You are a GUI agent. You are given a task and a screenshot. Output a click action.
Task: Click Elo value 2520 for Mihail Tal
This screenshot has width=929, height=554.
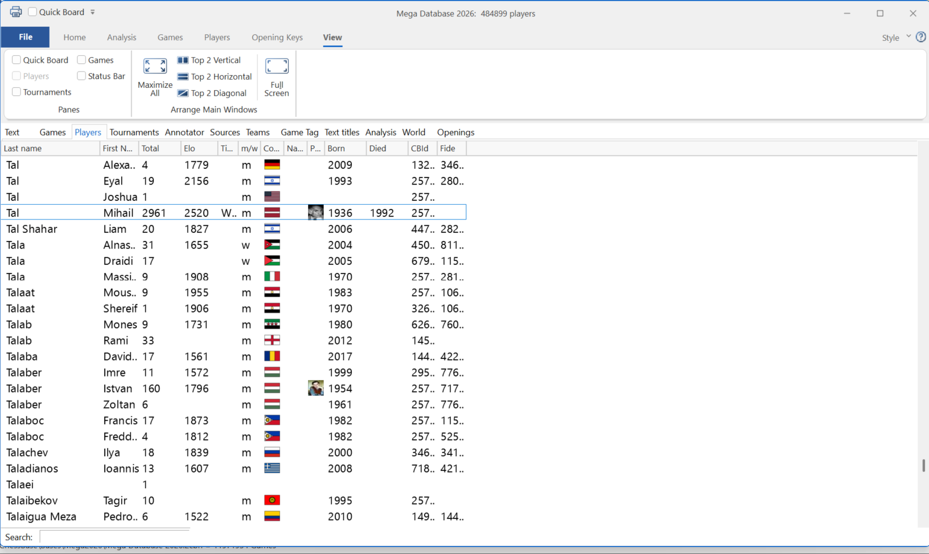[196, 213]
